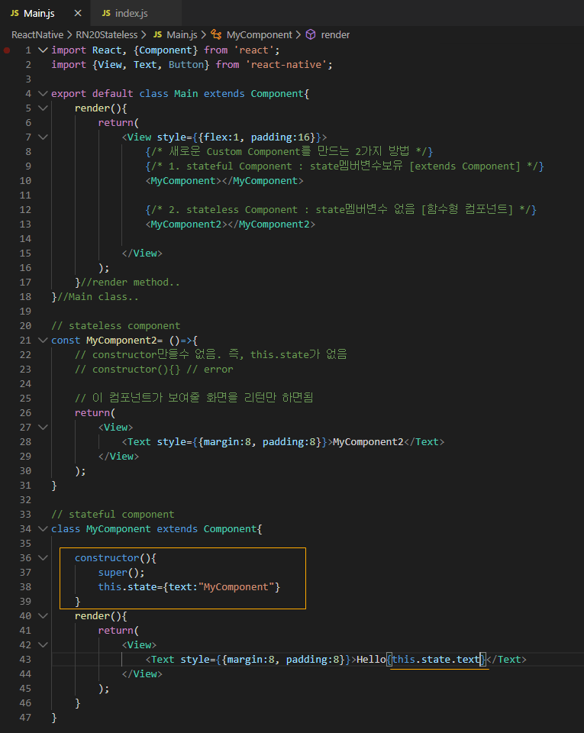Open ReactNative breadcrumb folder
The width and height of the screenshot is (584, 733).
[37, 34]
